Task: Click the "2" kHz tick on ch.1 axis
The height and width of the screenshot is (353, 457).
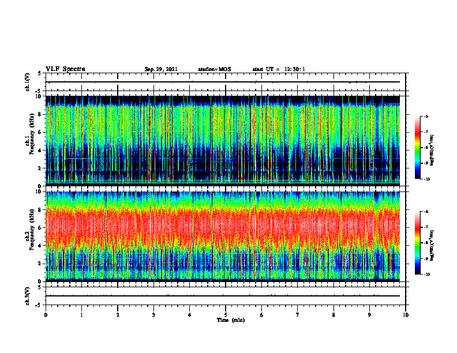Action: (40, 168)
